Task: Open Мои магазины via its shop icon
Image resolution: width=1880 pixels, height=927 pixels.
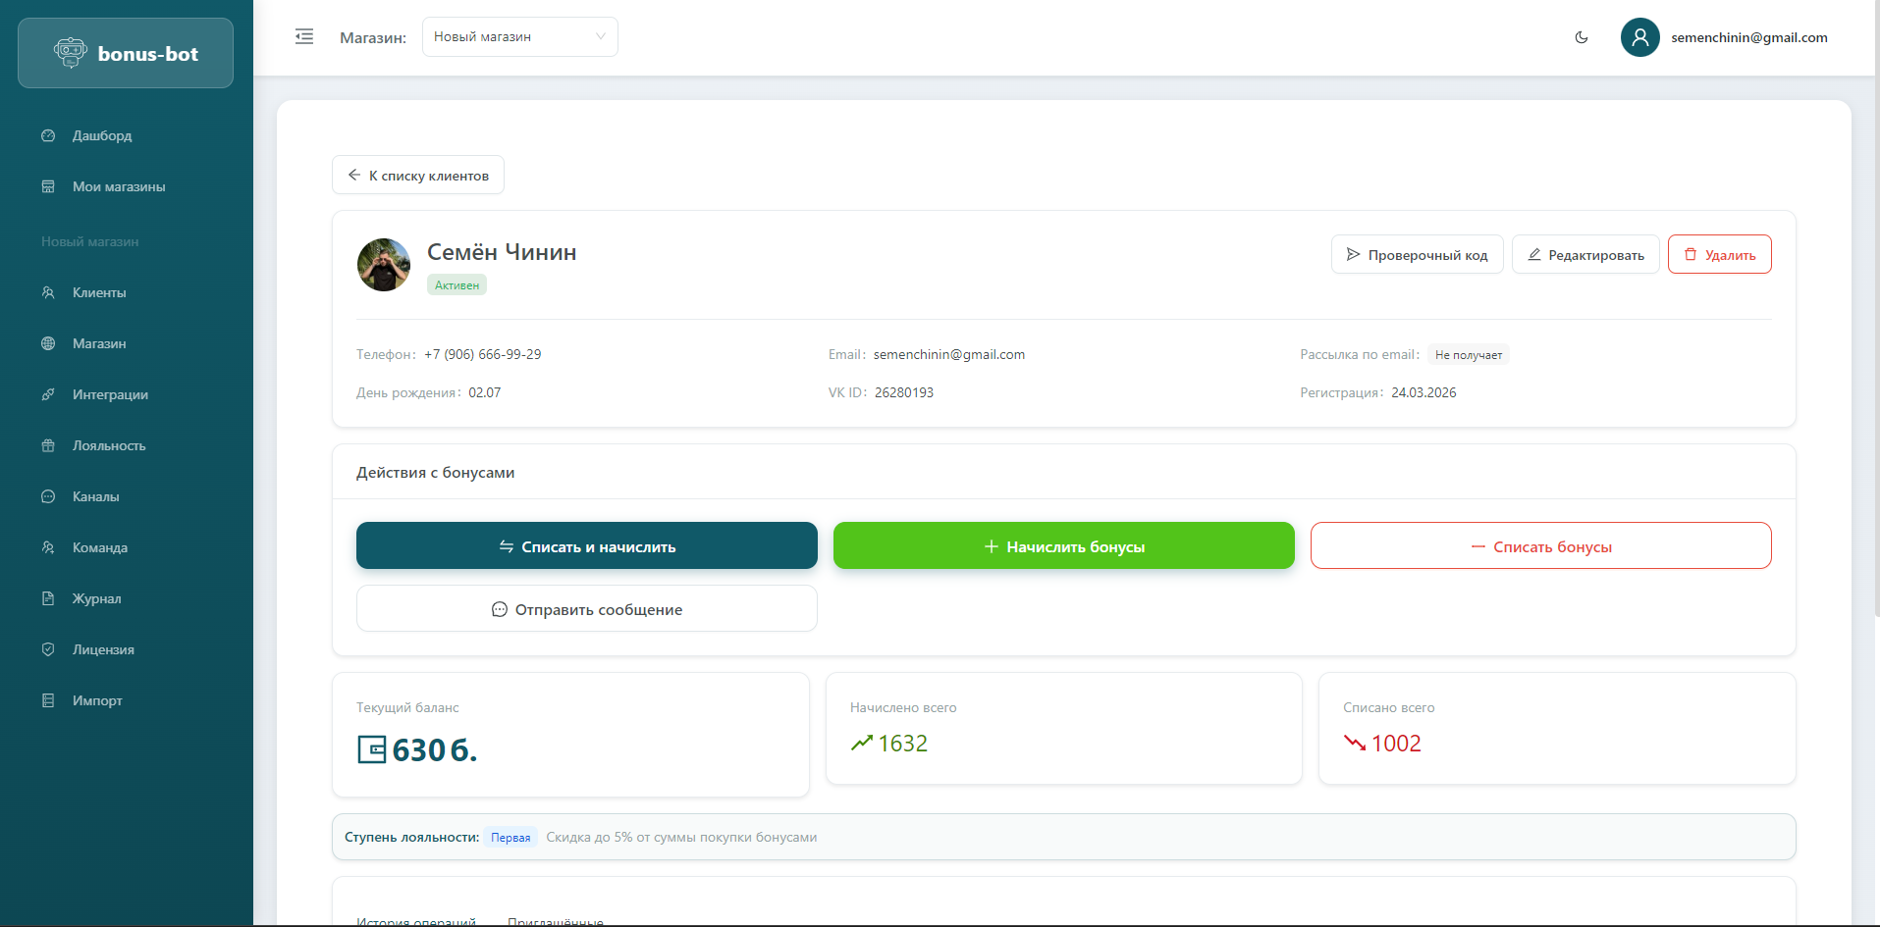Action: click(x=48, y=186)
